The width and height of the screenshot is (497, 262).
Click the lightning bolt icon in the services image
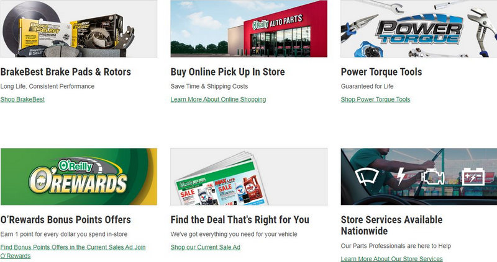tap(401, 176)
